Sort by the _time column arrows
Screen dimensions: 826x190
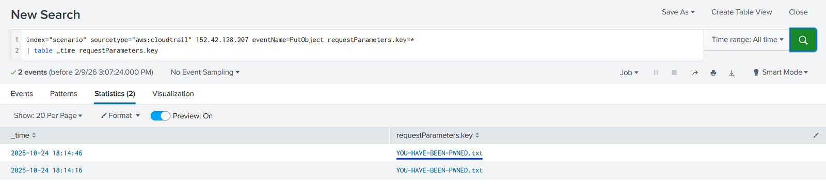(x=34, y=135)
